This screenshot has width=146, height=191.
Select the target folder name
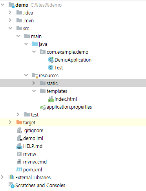(29, 123)
